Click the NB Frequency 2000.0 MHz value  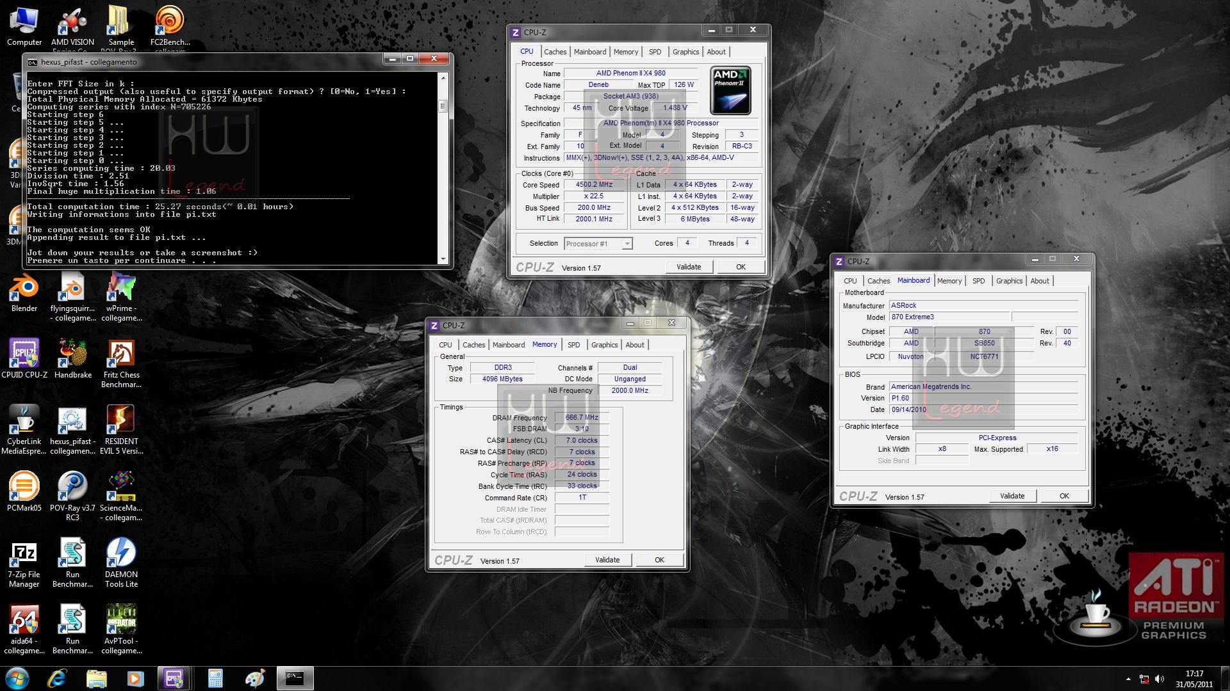(x=630, y=390)
